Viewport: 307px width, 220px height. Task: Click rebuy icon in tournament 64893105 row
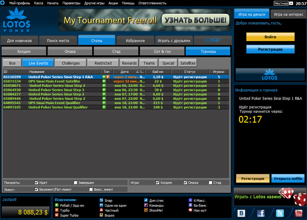click(x=104, y=107)
